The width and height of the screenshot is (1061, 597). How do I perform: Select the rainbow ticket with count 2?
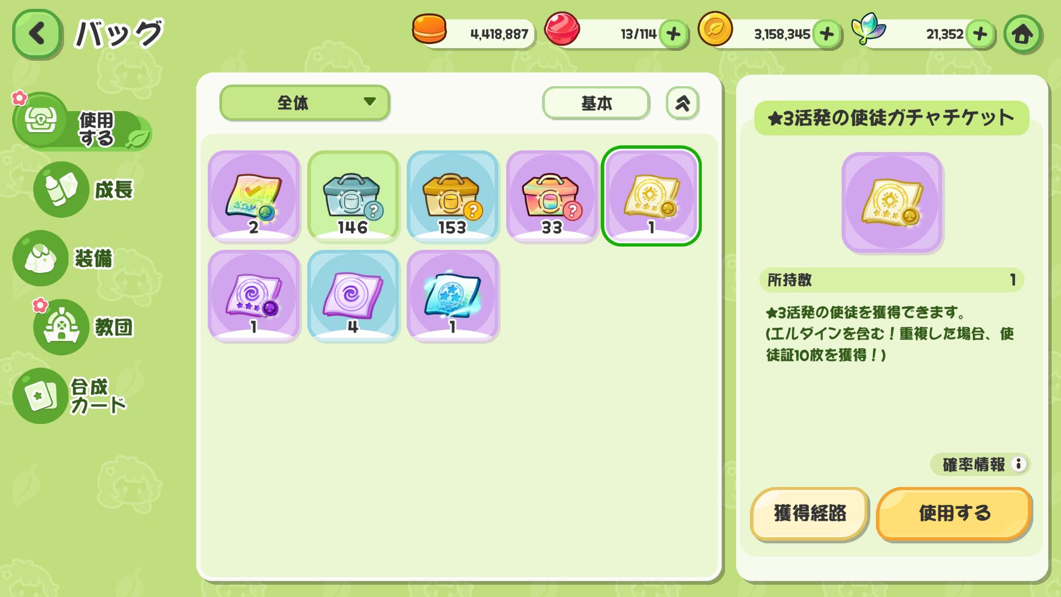(254, 196)
